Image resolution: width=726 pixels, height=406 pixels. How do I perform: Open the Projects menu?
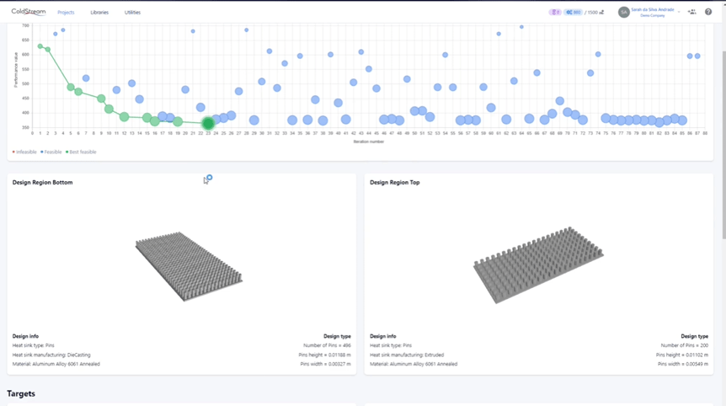point(66,13)
